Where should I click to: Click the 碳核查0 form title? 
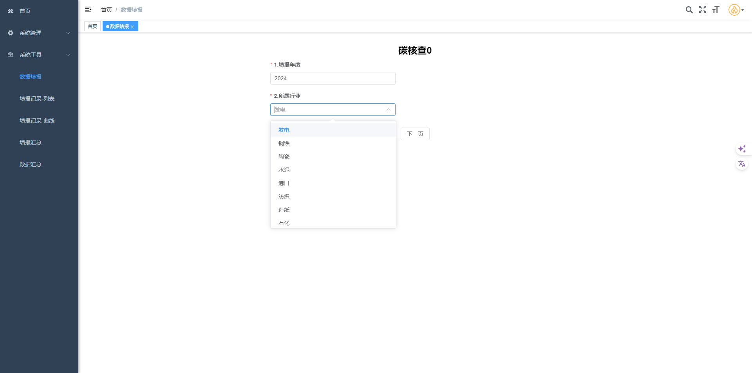pos(415,50)
